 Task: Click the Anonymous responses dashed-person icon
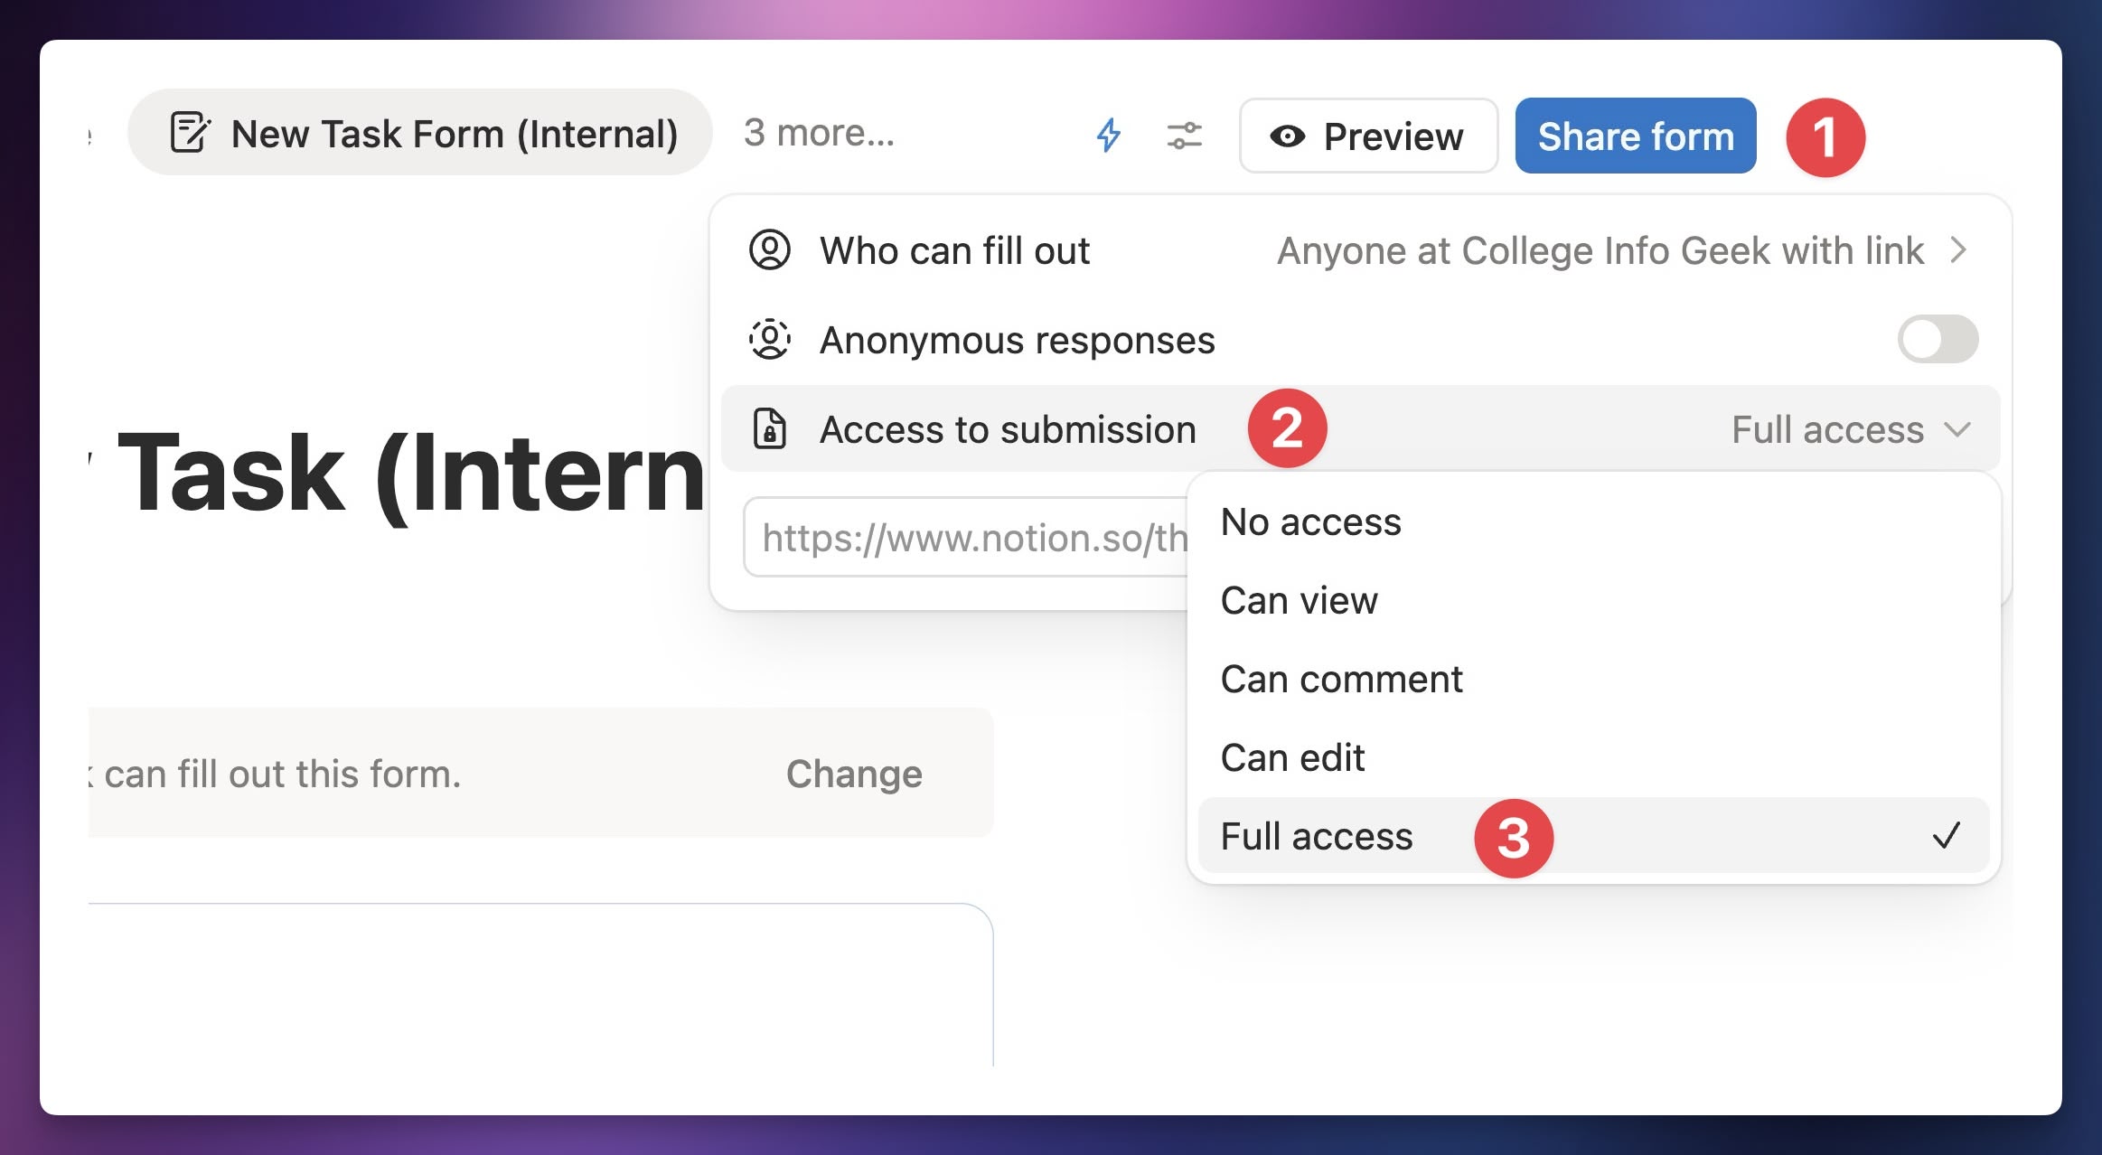(770, 340)
